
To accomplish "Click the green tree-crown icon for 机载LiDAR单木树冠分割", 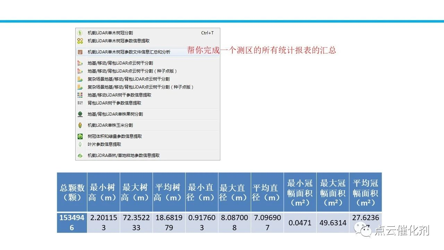I will tap(80, 33).
